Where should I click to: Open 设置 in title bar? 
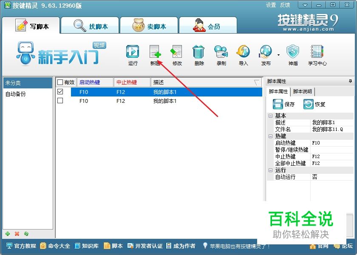point(271,5)
